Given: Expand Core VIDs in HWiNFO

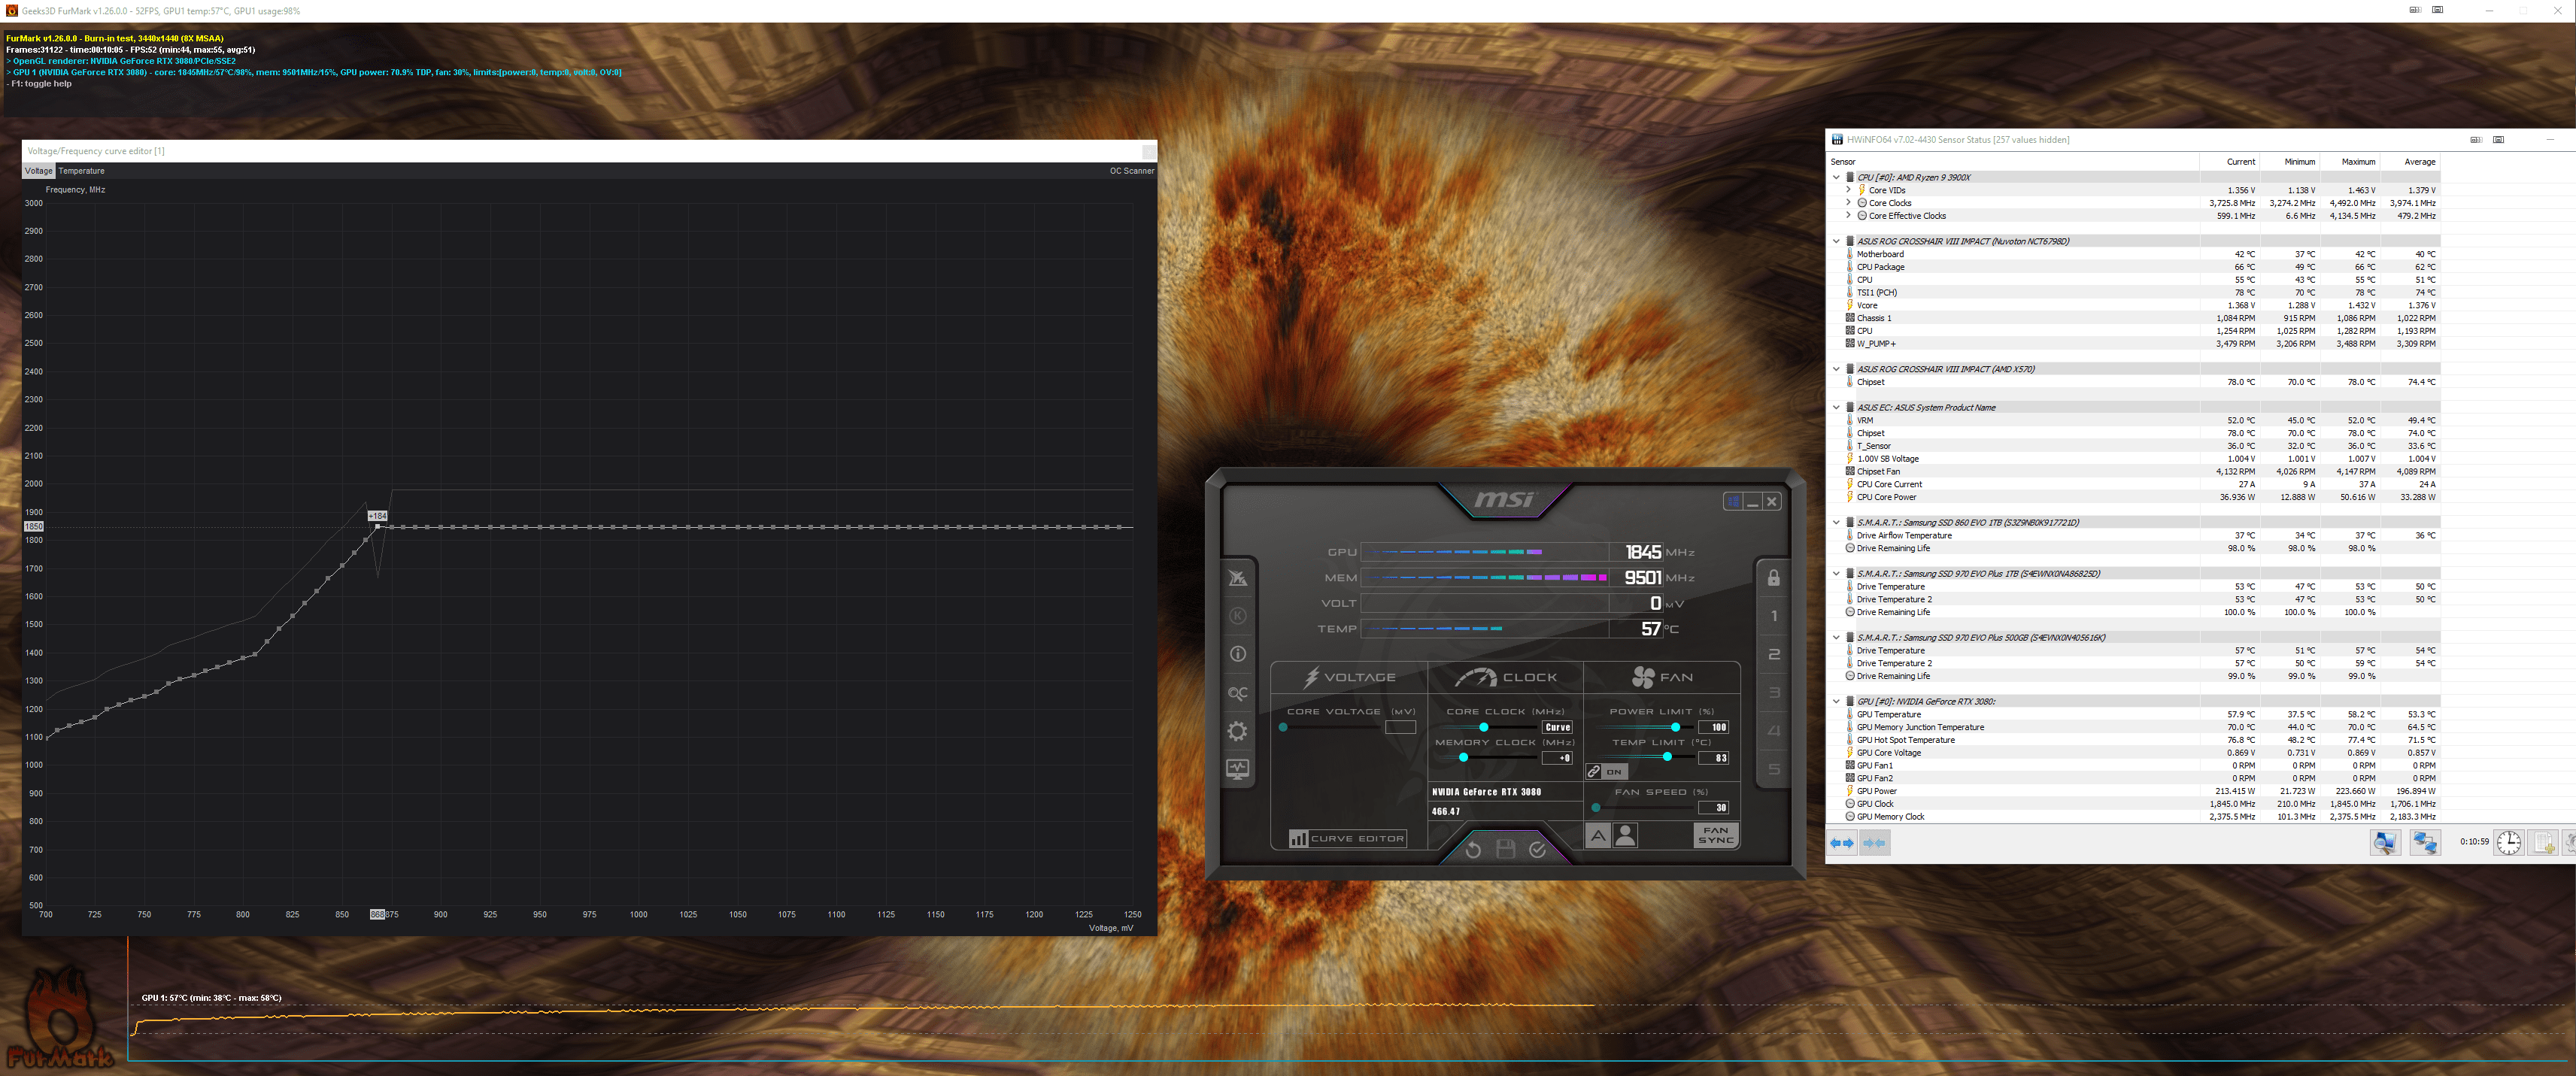Looking at the screenshot, I should click(1848, 190).
